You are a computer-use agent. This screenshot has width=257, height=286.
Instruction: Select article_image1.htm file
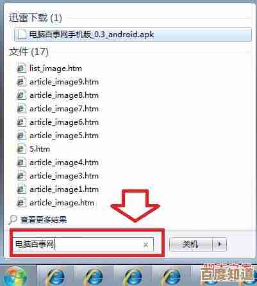click(64, 189)
